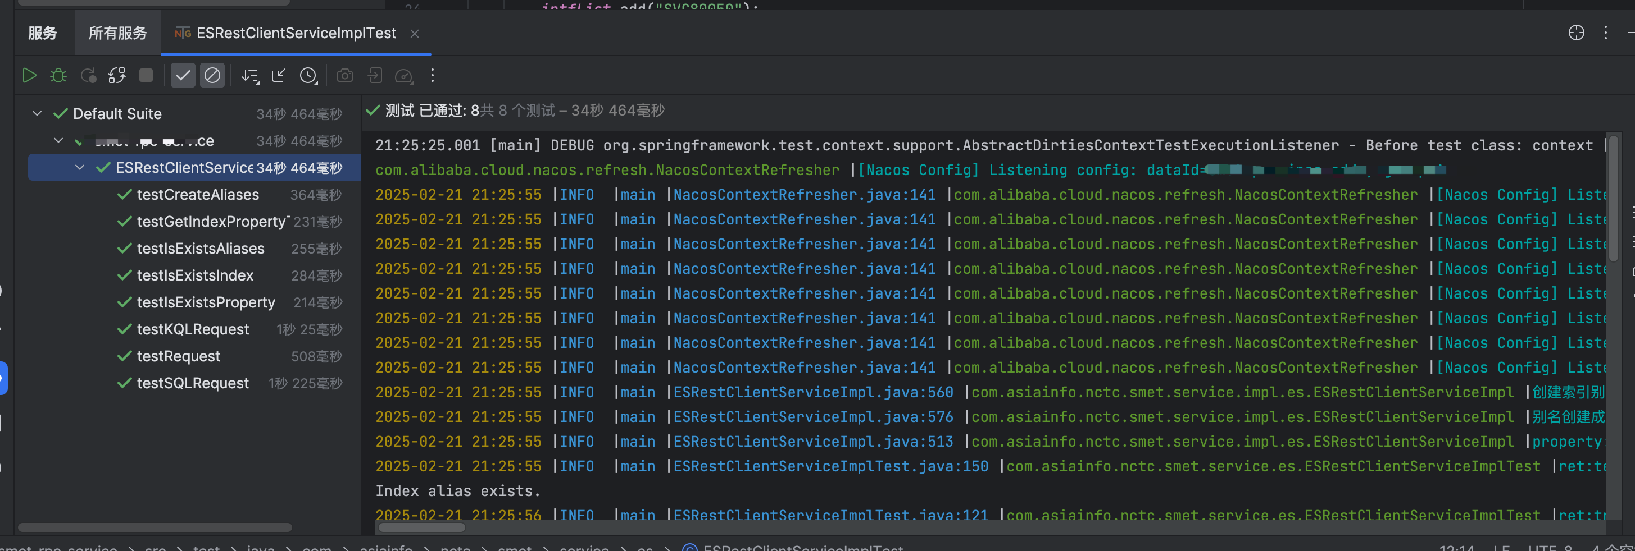Click the profiler gauge icon
Viewport: 1635px width, 551px height.
point(403,76)
